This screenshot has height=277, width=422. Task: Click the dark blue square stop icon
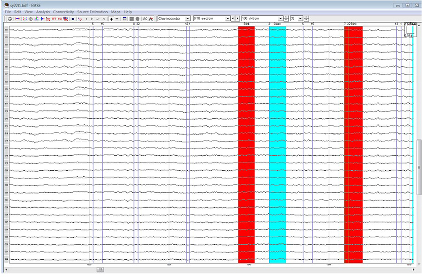pyautogui.click(x=73, y=19)
